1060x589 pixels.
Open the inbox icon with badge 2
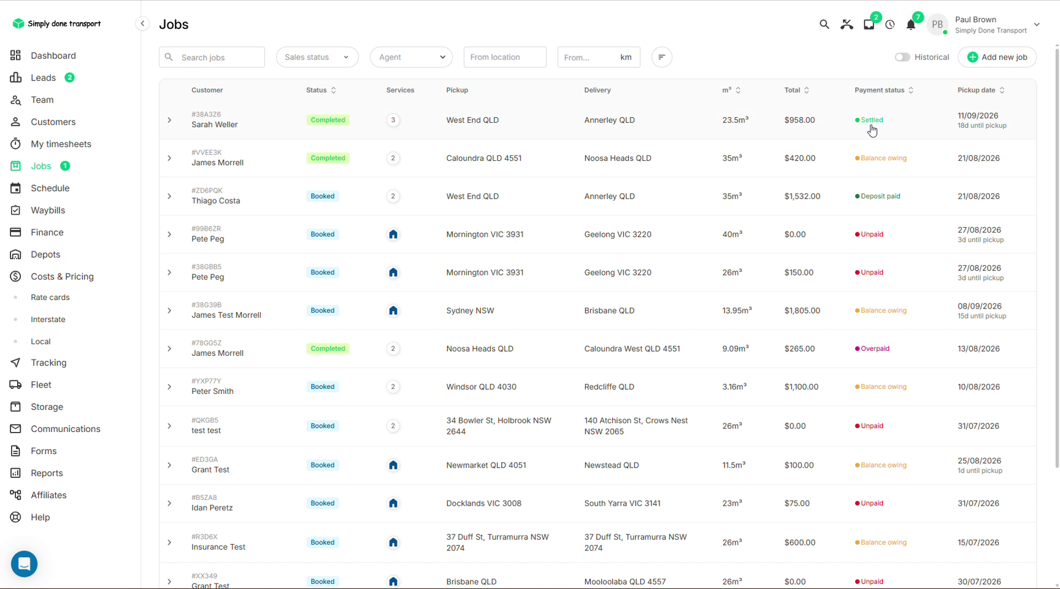point(869,25)
